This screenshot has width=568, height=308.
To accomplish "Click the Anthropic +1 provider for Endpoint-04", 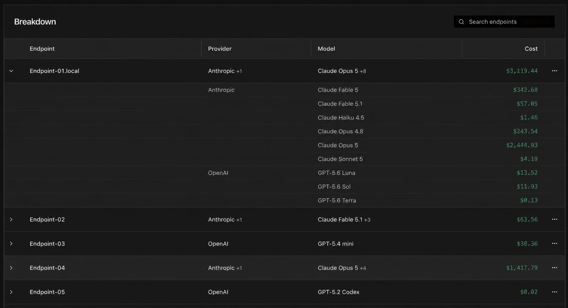I will click(225, 268).
